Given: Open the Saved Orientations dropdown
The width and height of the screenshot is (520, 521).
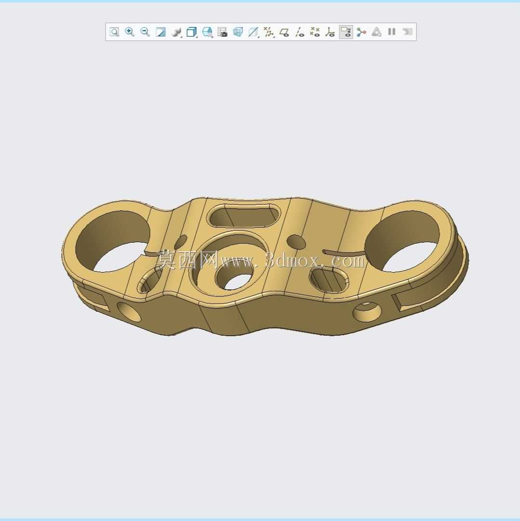Looking at the screenshot, I should [x=207, y=32].
